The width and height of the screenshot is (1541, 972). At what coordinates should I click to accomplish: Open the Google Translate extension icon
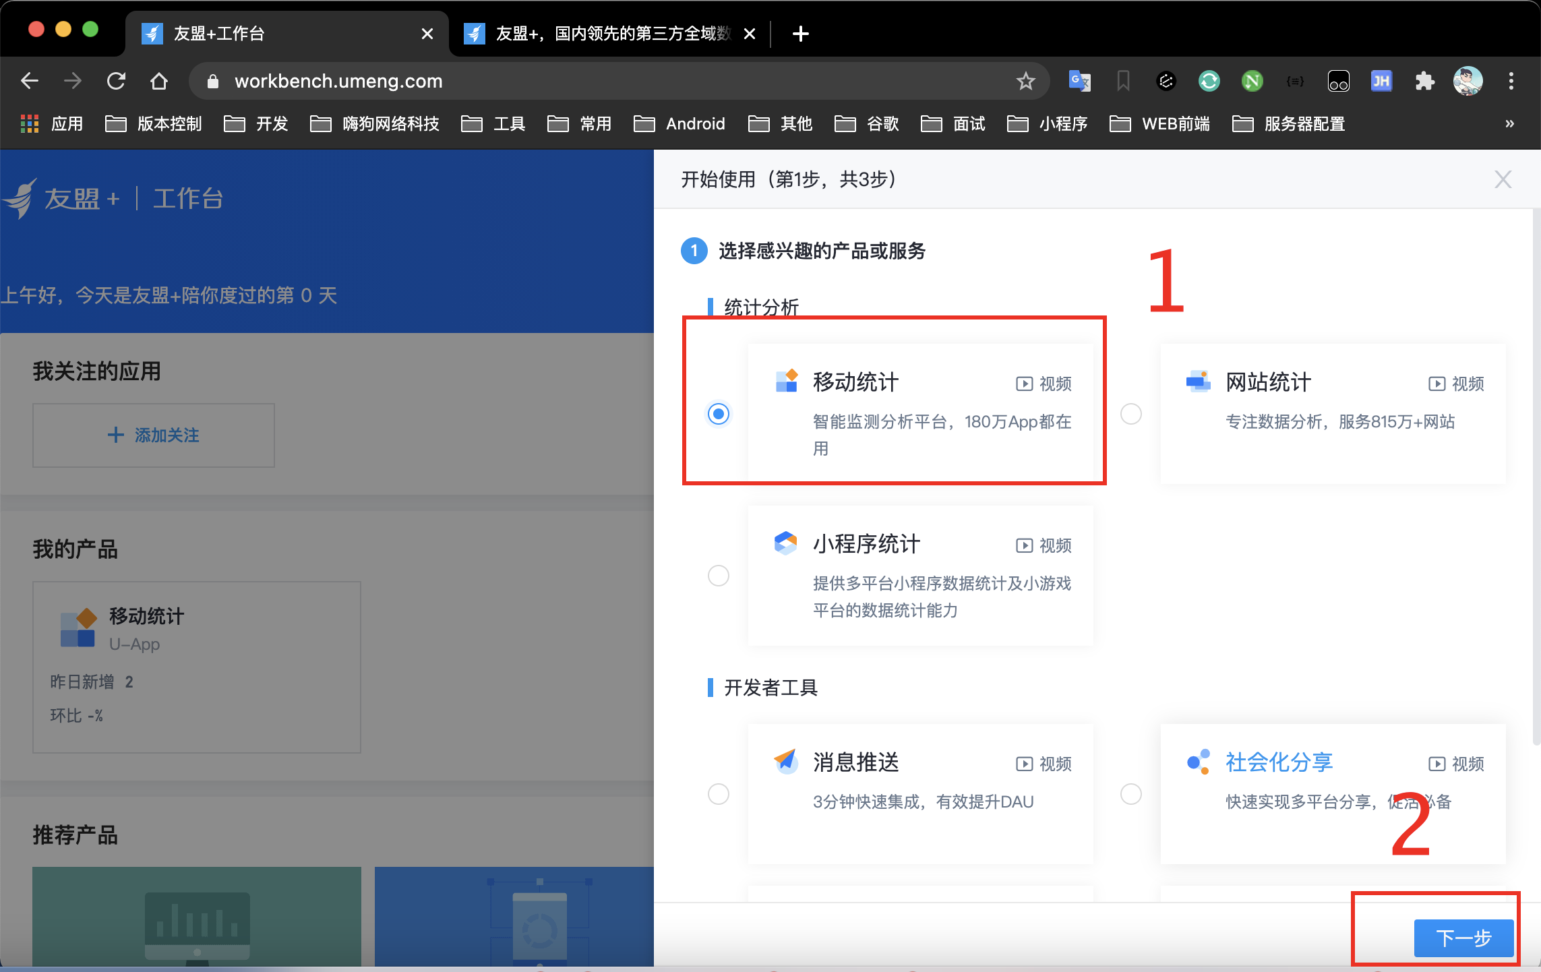1079,81
